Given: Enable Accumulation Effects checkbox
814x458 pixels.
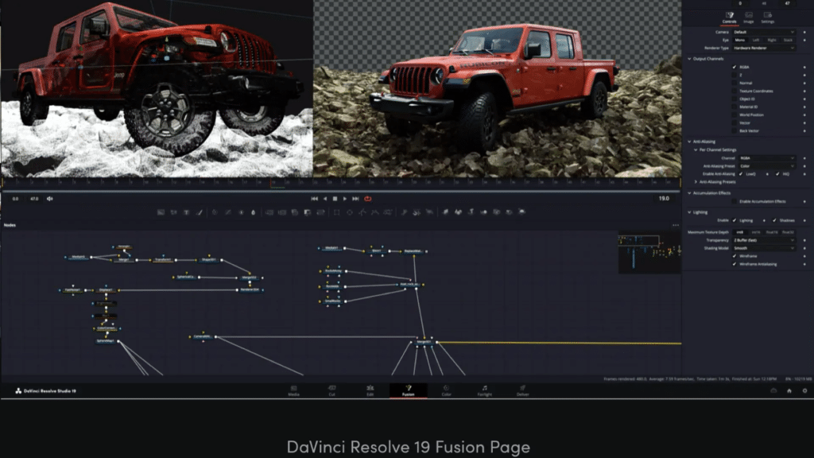Looking at the screenshot, I should click(x=735, y=201).
